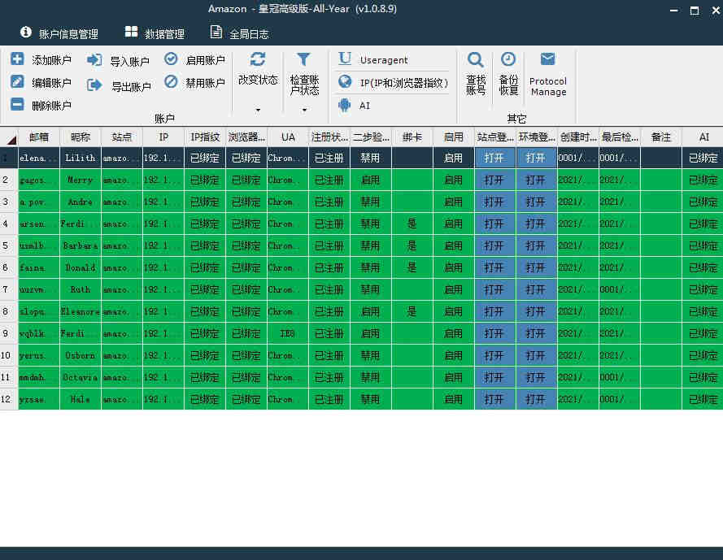This screenshot has height=560, width=723.
Task: Click the Protocol Manage label
Action: [x=548, y=87]
